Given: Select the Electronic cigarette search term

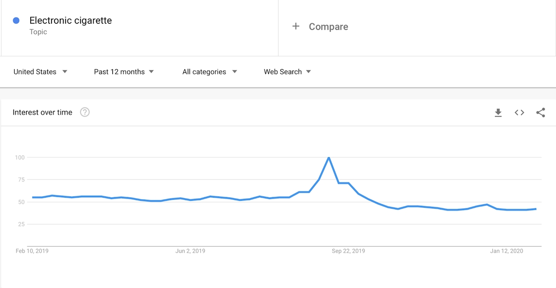Looking at the screenshot, I should [70, 20].
